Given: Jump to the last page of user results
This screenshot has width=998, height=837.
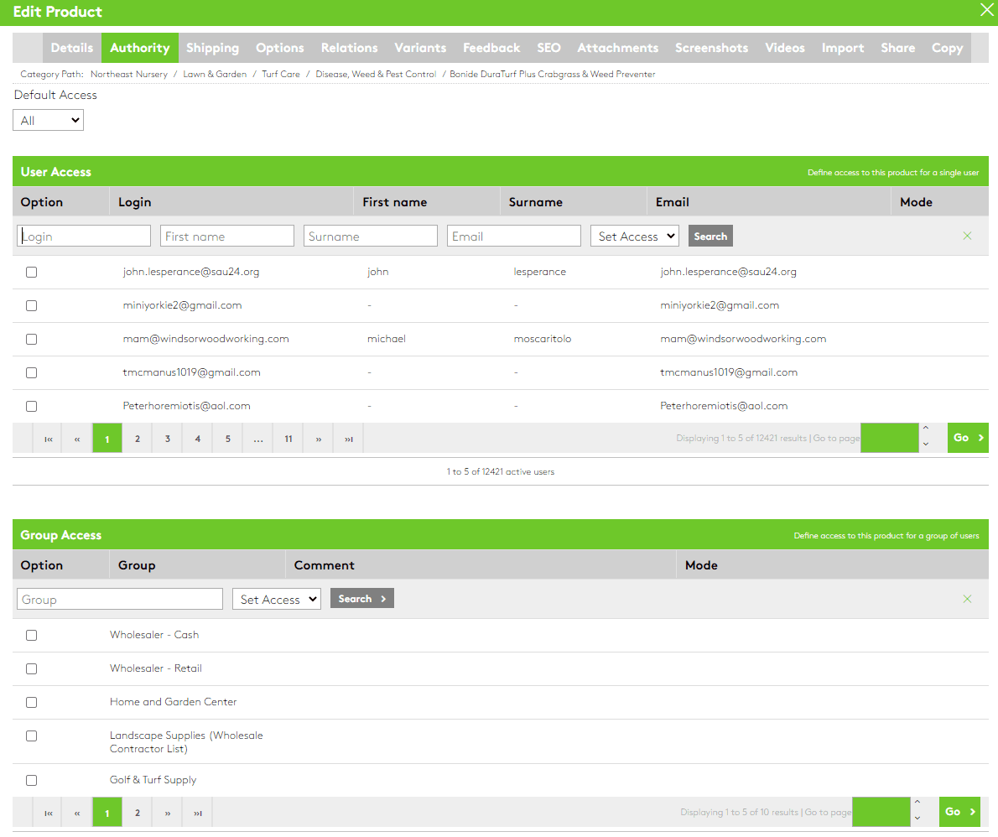Looking at the screenshot, I should pos(348,438).
